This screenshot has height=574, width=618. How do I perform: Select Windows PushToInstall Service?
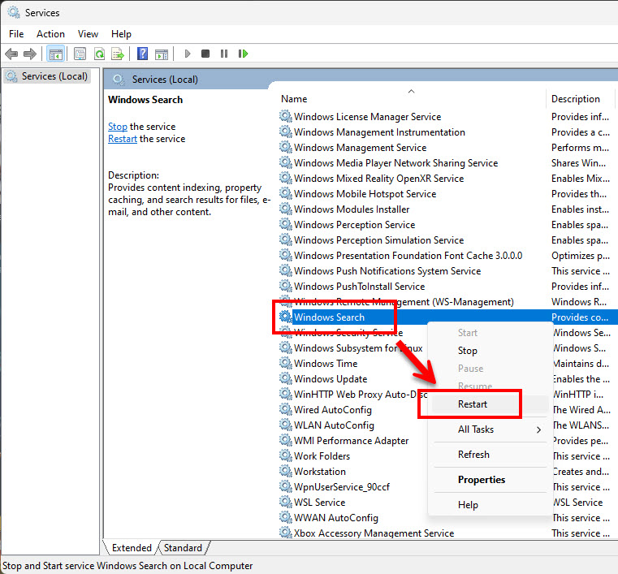click(x=359, y=286)
